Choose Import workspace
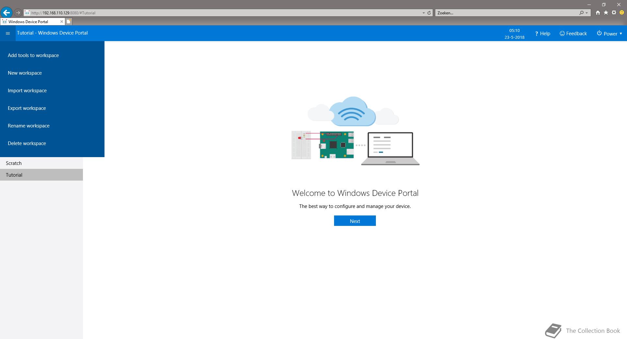 click(x=52, y=90)
